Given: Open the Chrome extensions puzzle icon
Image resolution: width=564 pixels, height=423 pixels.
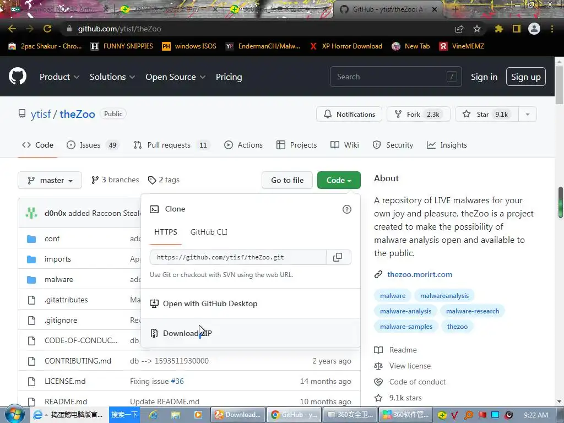Looking at the screenshot, I should coord(498,29).
